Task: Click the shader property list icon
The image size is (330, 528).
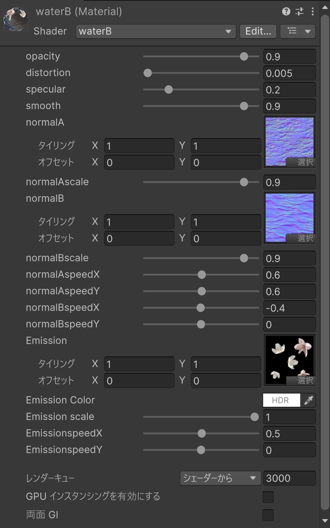Action: 293,31
